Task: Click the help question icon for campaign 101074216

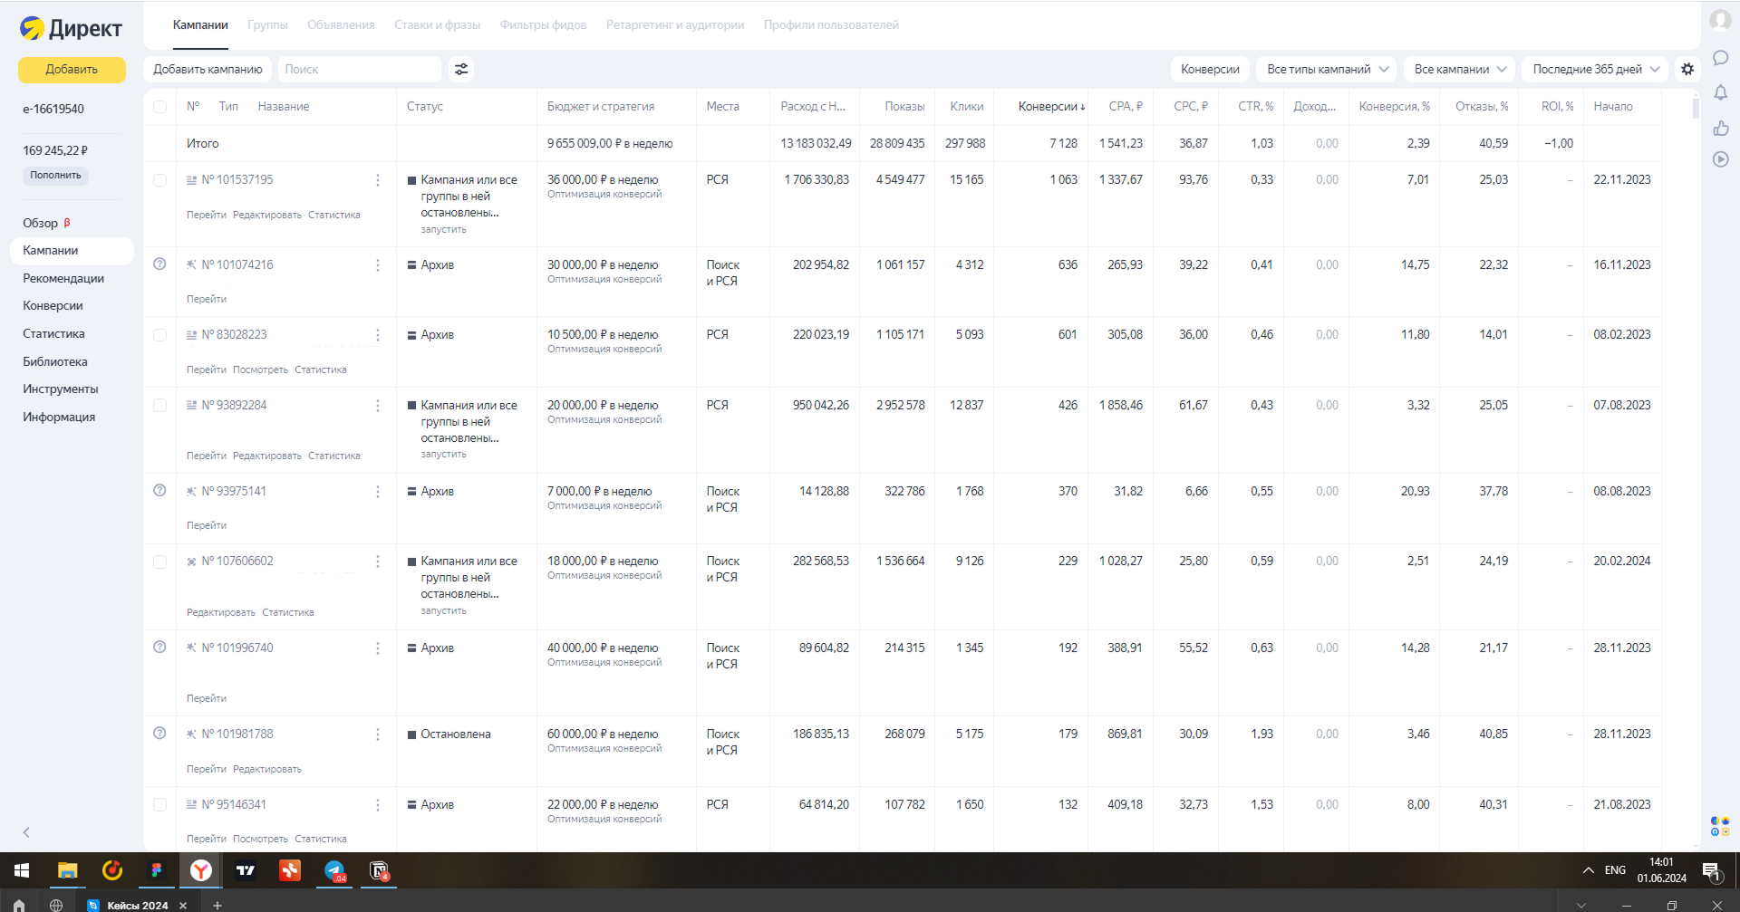Action: click(x=159, y=264)
